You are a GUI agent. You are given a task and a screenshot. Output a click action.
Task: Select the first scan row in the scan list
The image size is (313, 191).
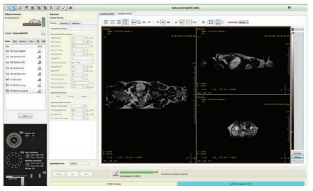point(25,51)
